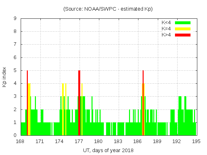
Task: Click the y-axis tick label 0
Action: coord(15,135)
